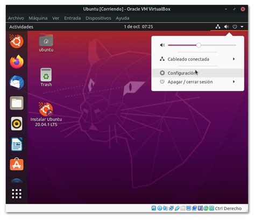Click the VirtualBox recording status icon
The image size is (255, 220).
[x=194, y=208]
